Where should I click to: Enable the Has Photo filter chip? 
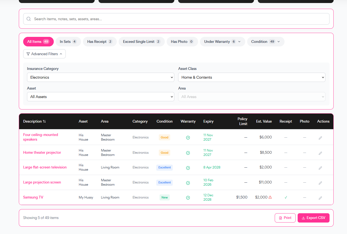(182, 42)
